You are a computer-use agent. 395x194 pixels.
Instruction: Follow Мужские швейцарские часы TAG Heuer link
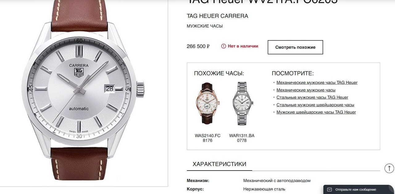tap(316, 112)
